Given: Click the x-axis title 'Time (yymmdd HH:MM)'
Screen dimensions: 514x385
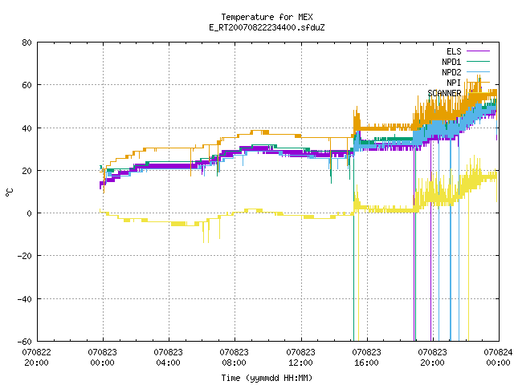Looking at the screenshot, I should (x=267, y=378).
